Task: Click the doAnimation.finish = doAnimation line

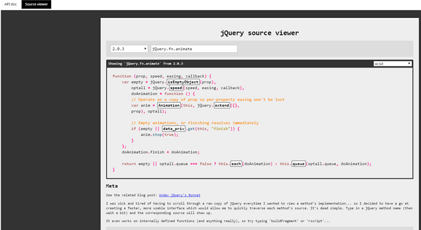Action: click(x=160, y=152)
